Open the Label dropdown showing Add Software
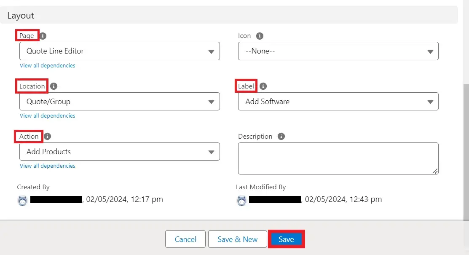 tap(338, 102)
